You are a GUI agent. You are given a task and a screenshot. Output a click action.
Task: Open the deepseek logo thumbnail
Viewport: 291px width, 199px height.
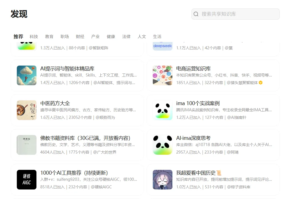pyautogui.click(x=163, y=46)
